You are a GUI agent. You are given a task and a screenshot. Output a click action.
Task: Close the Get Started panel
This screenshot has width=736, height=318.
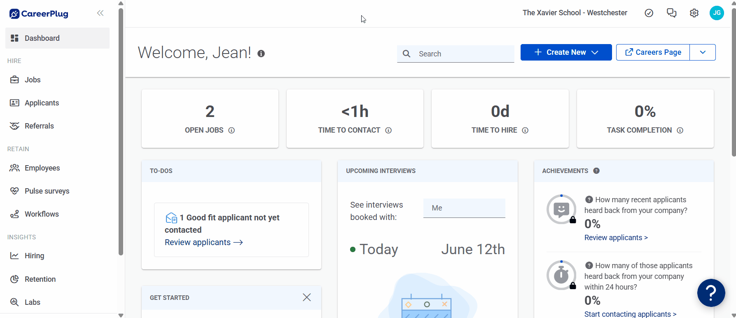[x=307, y=297]
